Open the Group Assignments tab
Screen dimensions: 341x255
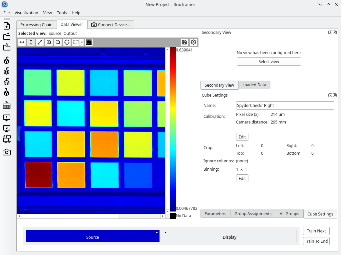[x=253, y=213]
